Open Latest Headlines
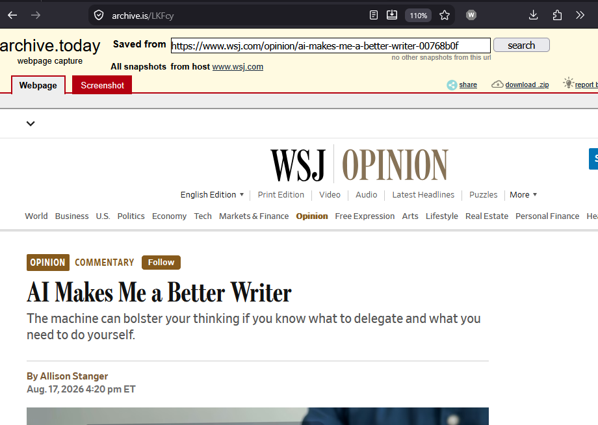Screen dimensions: 598x425 (x=423, y=195)
